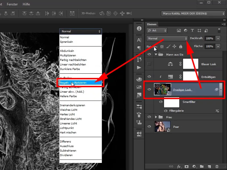Hide the Frostiger Look layer
Screen dimensions: 227x170
[x=149, y=89]
